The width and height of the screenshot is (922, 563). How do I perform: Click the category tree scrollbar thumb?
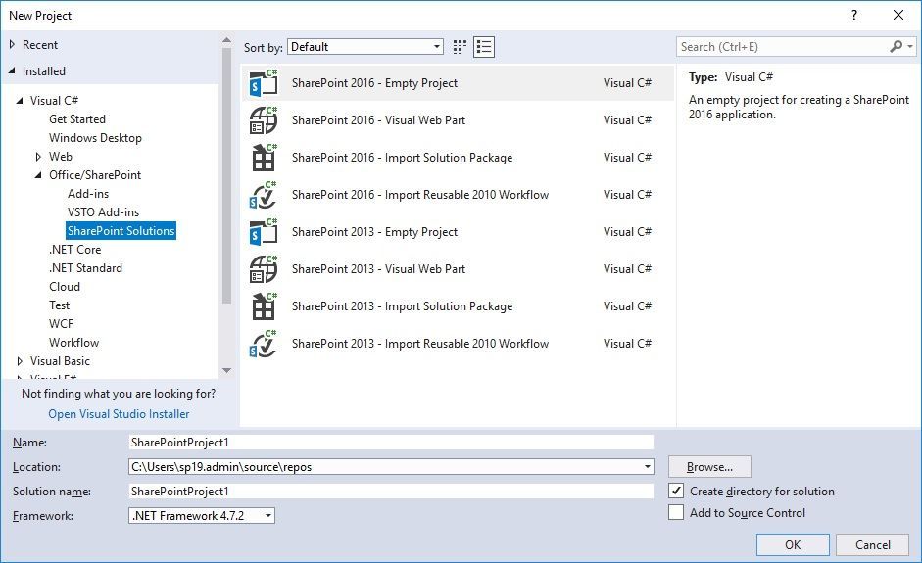click(x=227, y=175)
